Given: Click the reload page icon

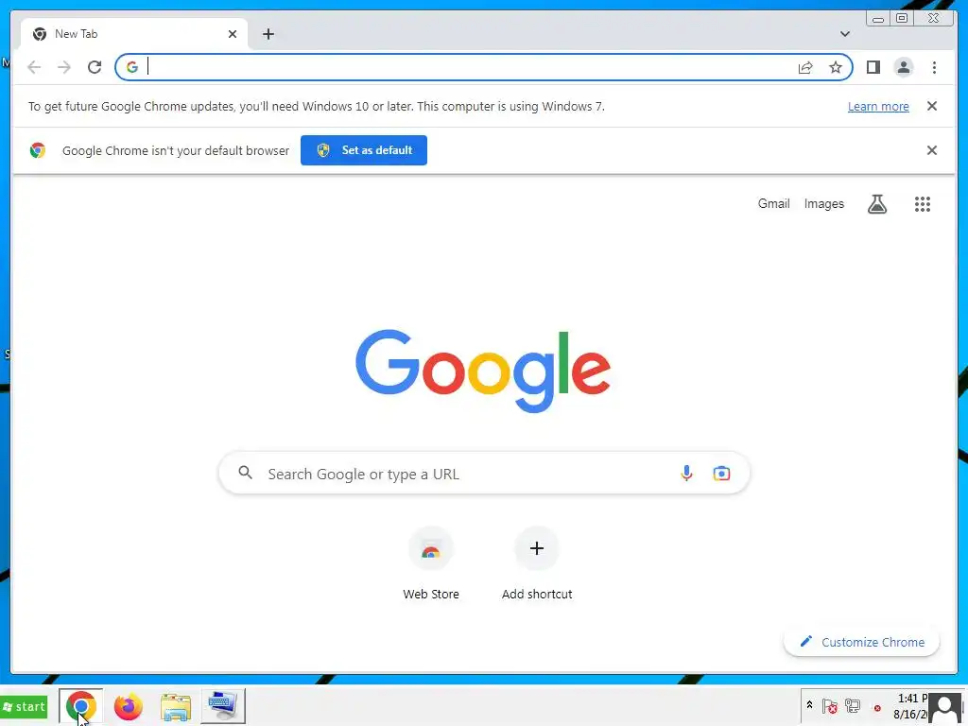Looking at the screenshot, I should click(x=95, y=67).
